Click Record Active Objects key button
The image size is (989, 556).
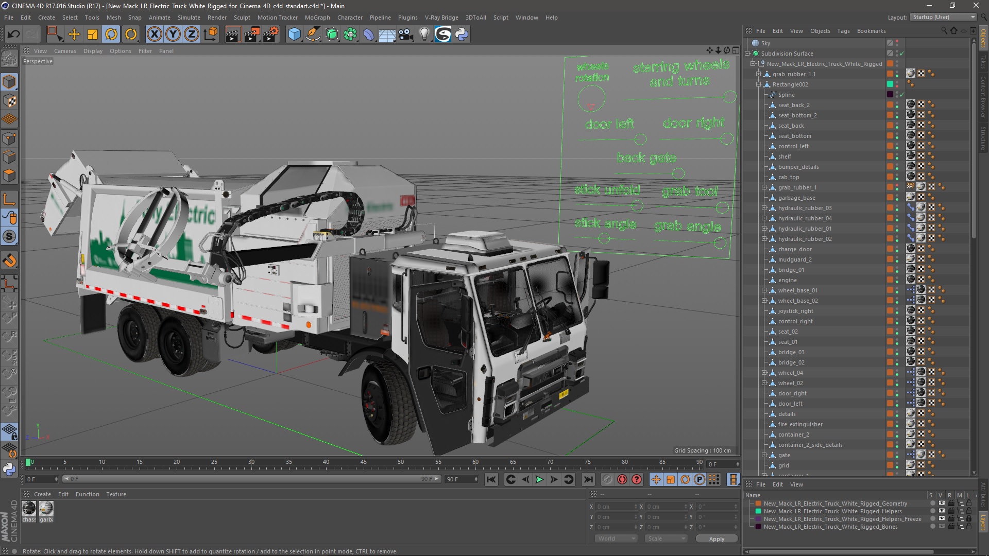click(x=608, y=479)
